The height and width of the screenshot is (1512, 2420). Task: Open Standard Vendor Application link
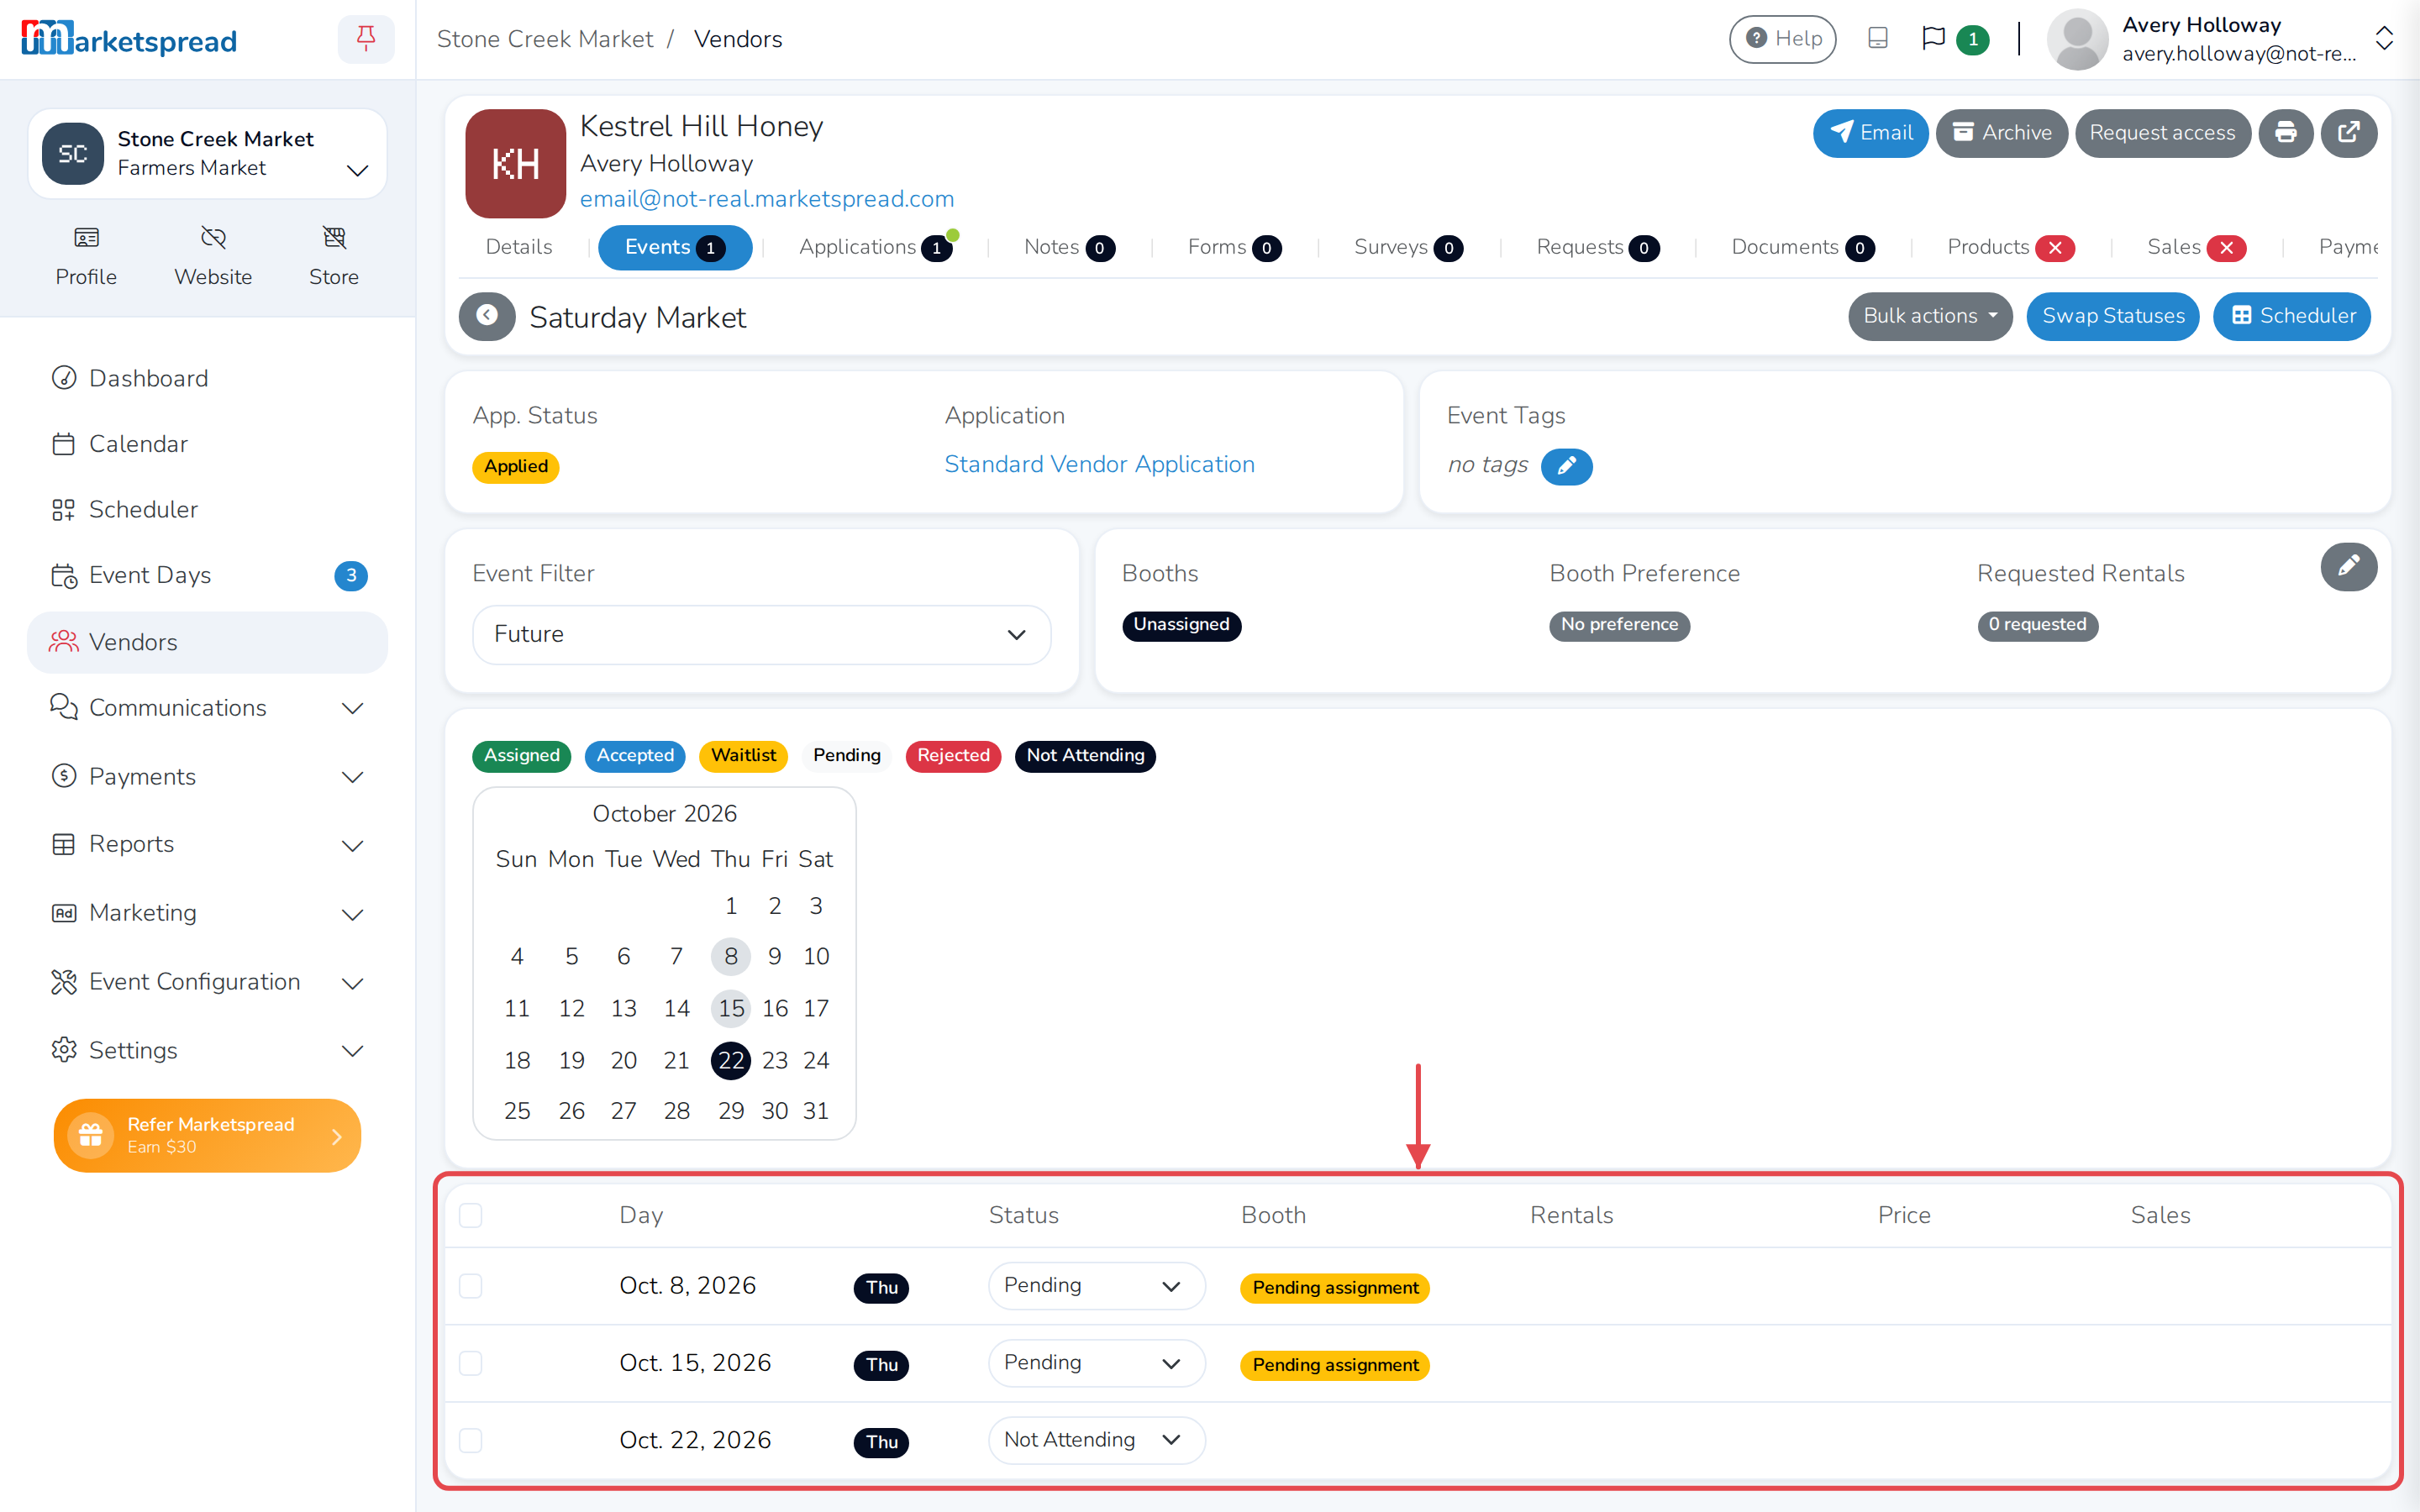click(1099, 465)
